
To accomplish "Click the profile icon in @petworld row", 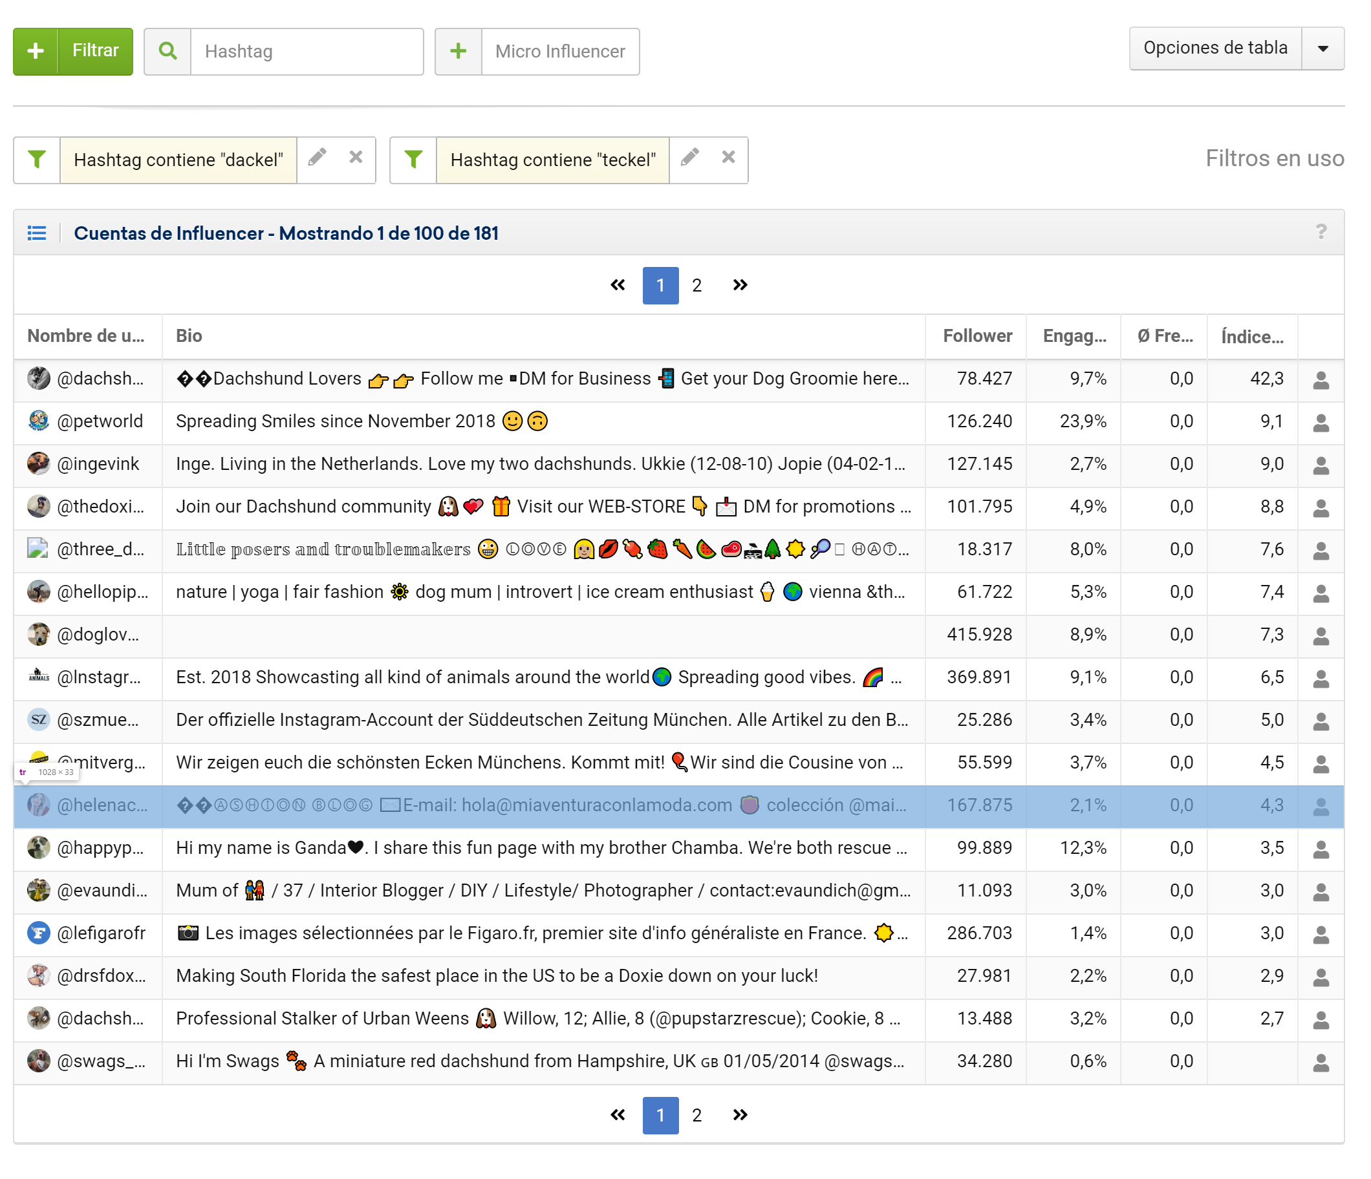I will coord(1321,423).
